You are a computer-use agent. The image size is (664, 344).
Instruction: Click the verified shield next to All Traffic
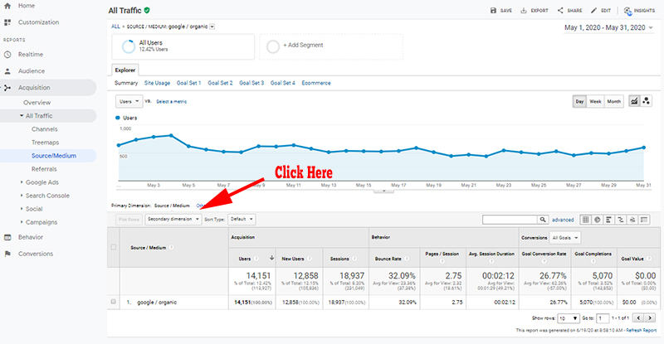tap(147, 10)
